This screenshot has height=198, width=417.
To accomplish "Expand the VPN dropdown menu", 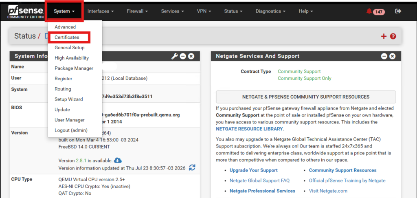I will (204, 11).
